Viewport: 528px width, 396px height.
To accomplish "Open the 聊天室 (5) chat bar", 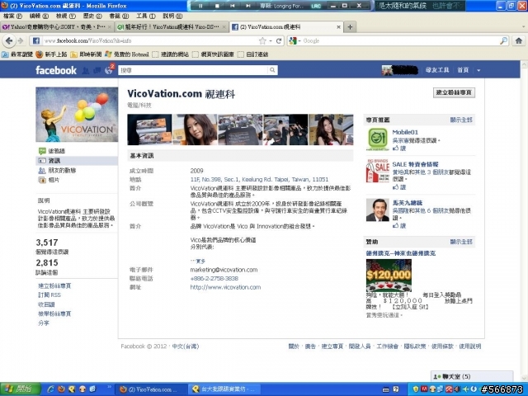I will point(472,376).
